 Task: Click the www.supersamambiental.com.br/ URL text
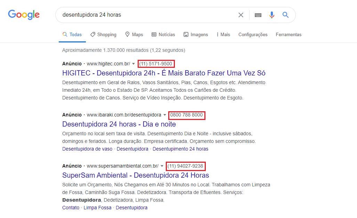(123, 166)
